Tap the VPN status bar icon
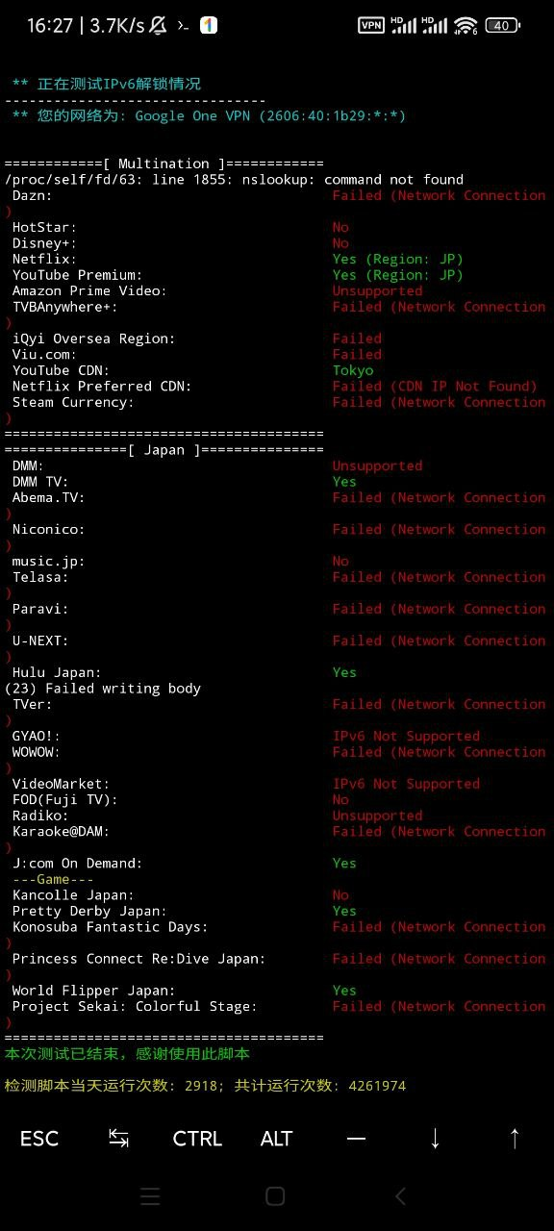 (x=371, y=26)
